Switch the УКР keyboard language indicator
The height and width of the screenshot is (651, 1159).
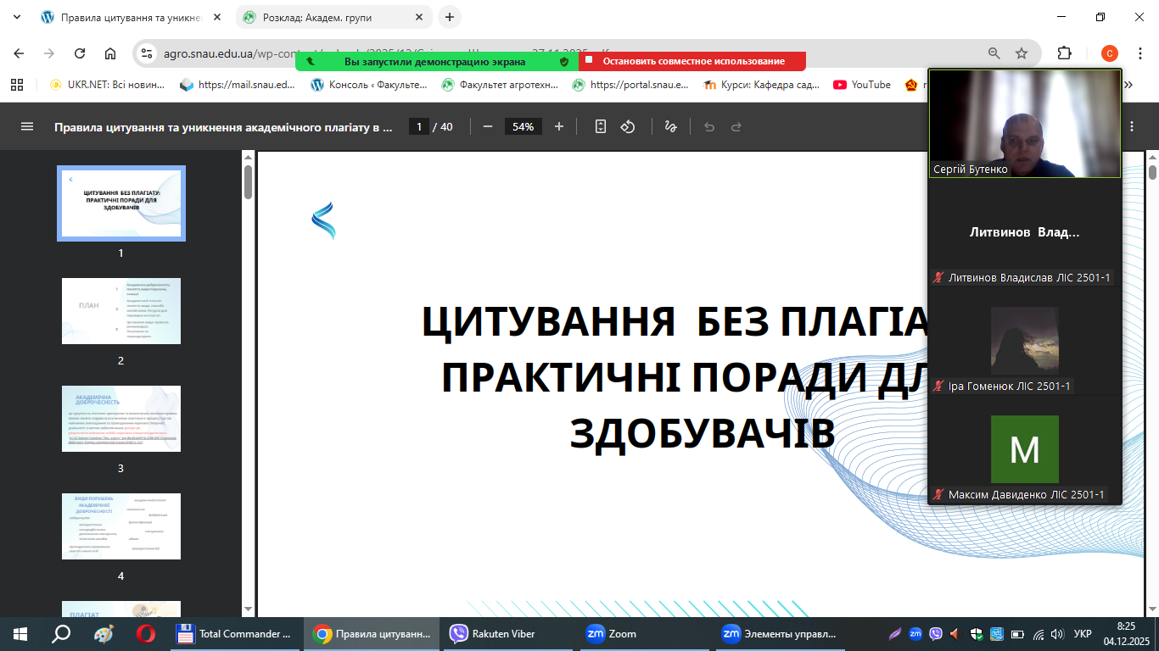click(1083, 634)
